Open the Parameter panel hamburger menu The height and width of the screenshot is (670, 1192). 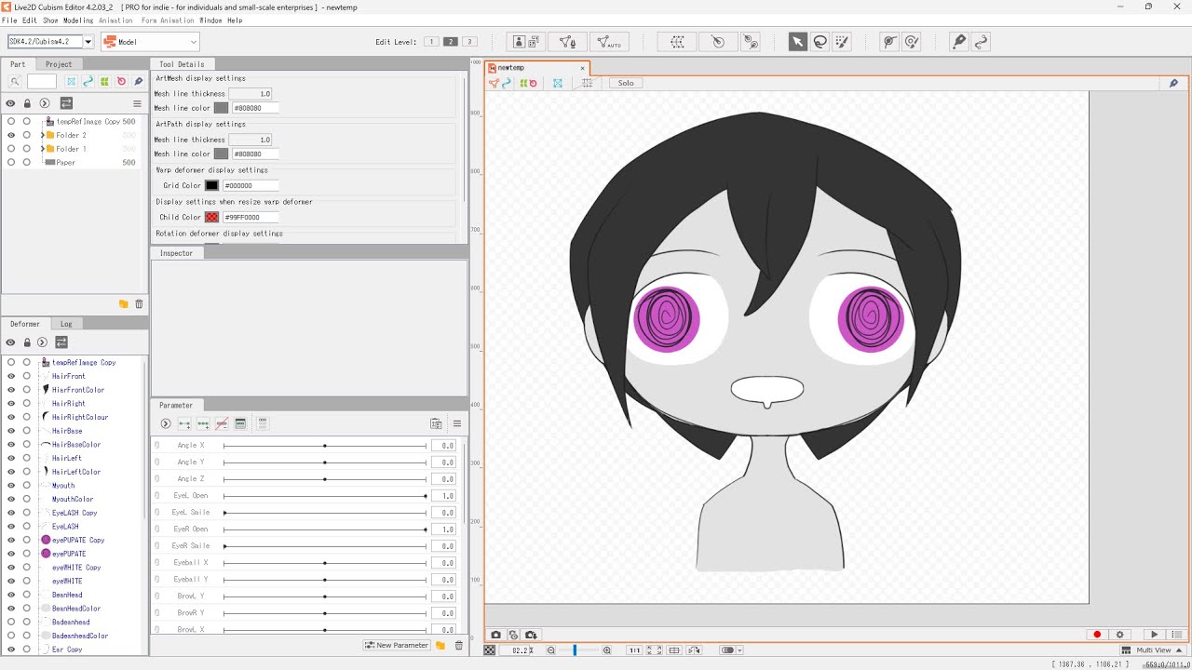tap(456, 423)
